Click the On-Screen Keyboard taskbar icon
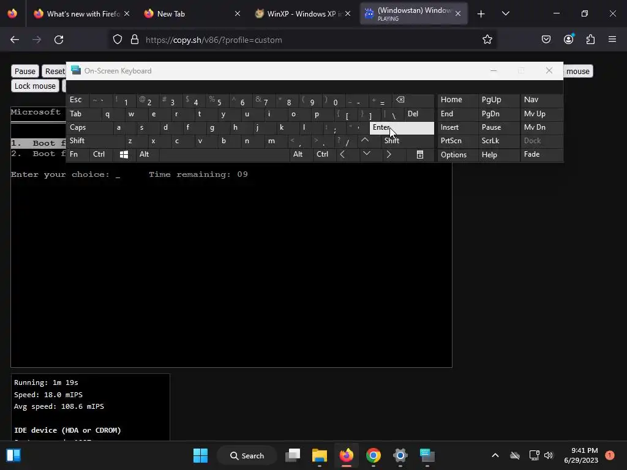 point(427,455)
